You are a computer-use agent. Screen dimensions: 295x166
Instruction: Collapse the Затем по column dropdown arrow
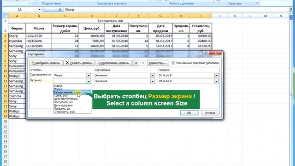tap(88, 81)
